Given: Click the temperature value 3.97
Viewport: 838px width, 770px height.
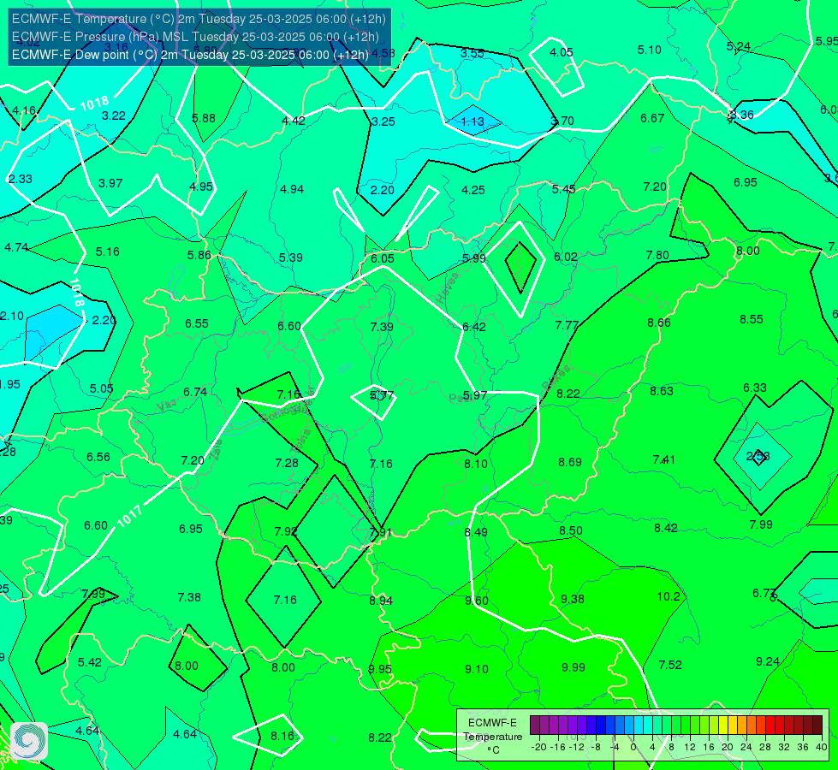Looking at the screenshot, I should [110, 183].
